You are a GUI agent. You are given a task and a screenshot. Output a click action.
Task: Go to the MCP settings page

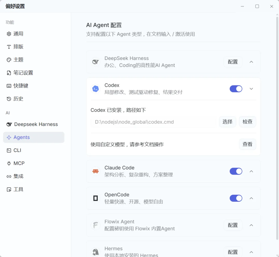[34, 163]
